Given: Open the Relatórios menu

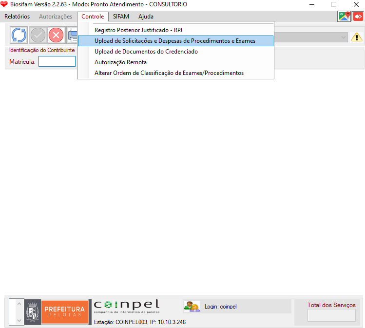Looking at the screenshot, I should (x=17, y=17).
